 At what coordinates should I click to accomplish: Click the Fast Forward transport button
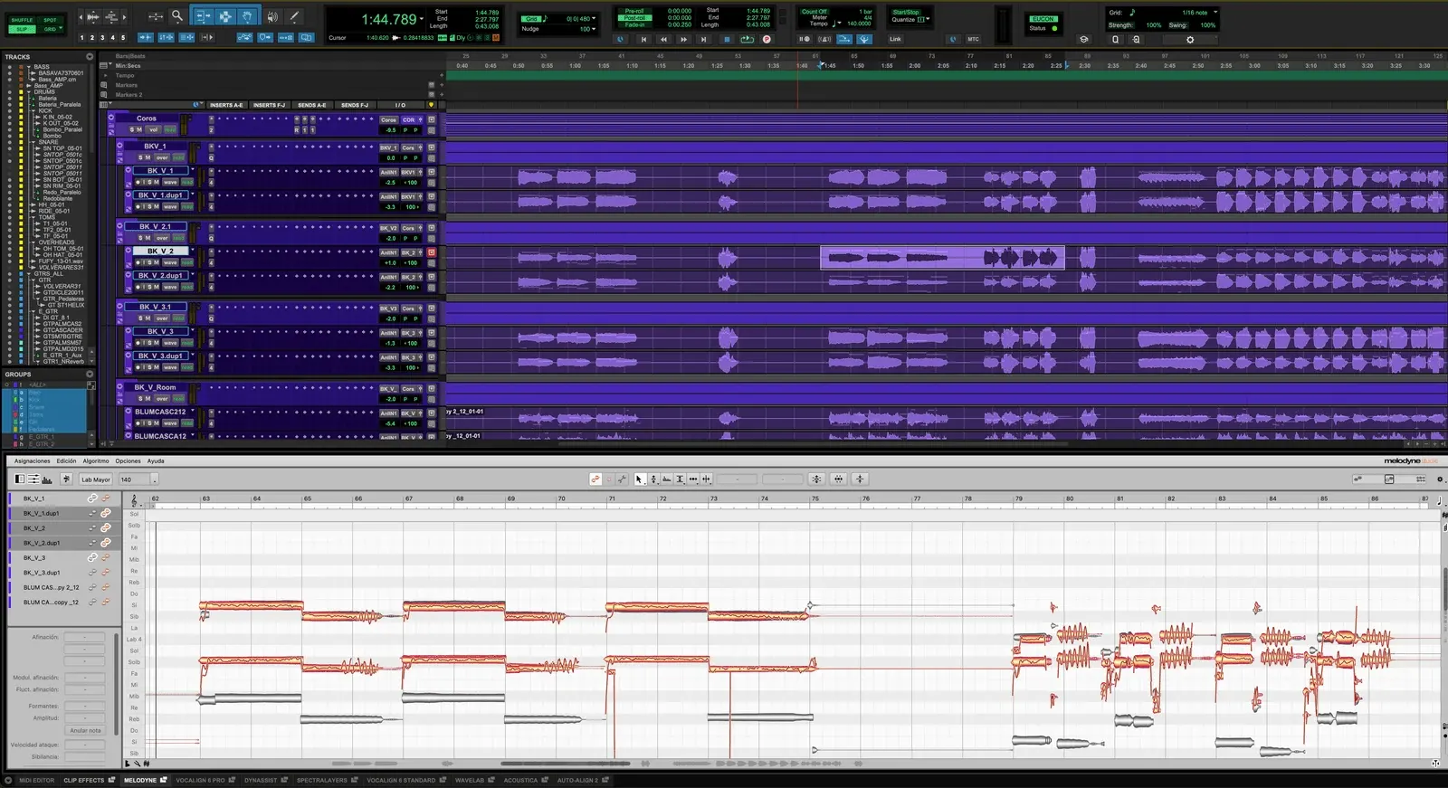pyautogui.click(x=683, y=39)
